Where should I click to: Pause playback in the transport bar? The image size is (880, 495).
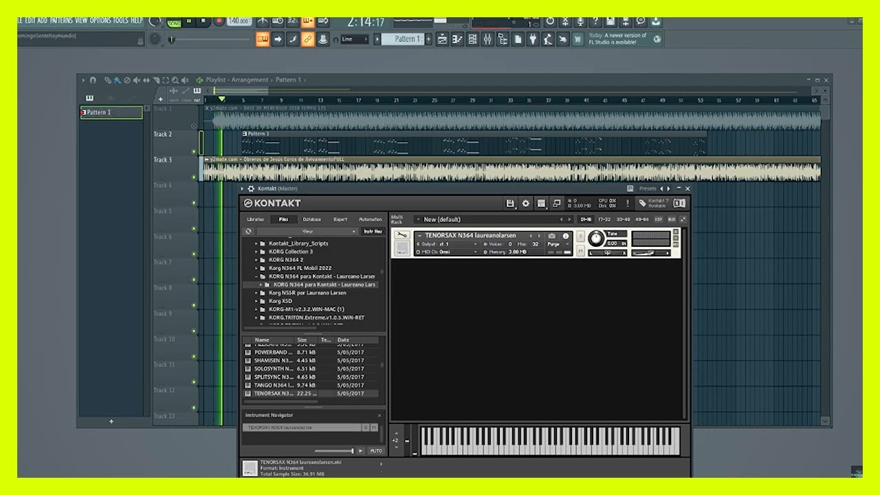(x=189, y=21)
